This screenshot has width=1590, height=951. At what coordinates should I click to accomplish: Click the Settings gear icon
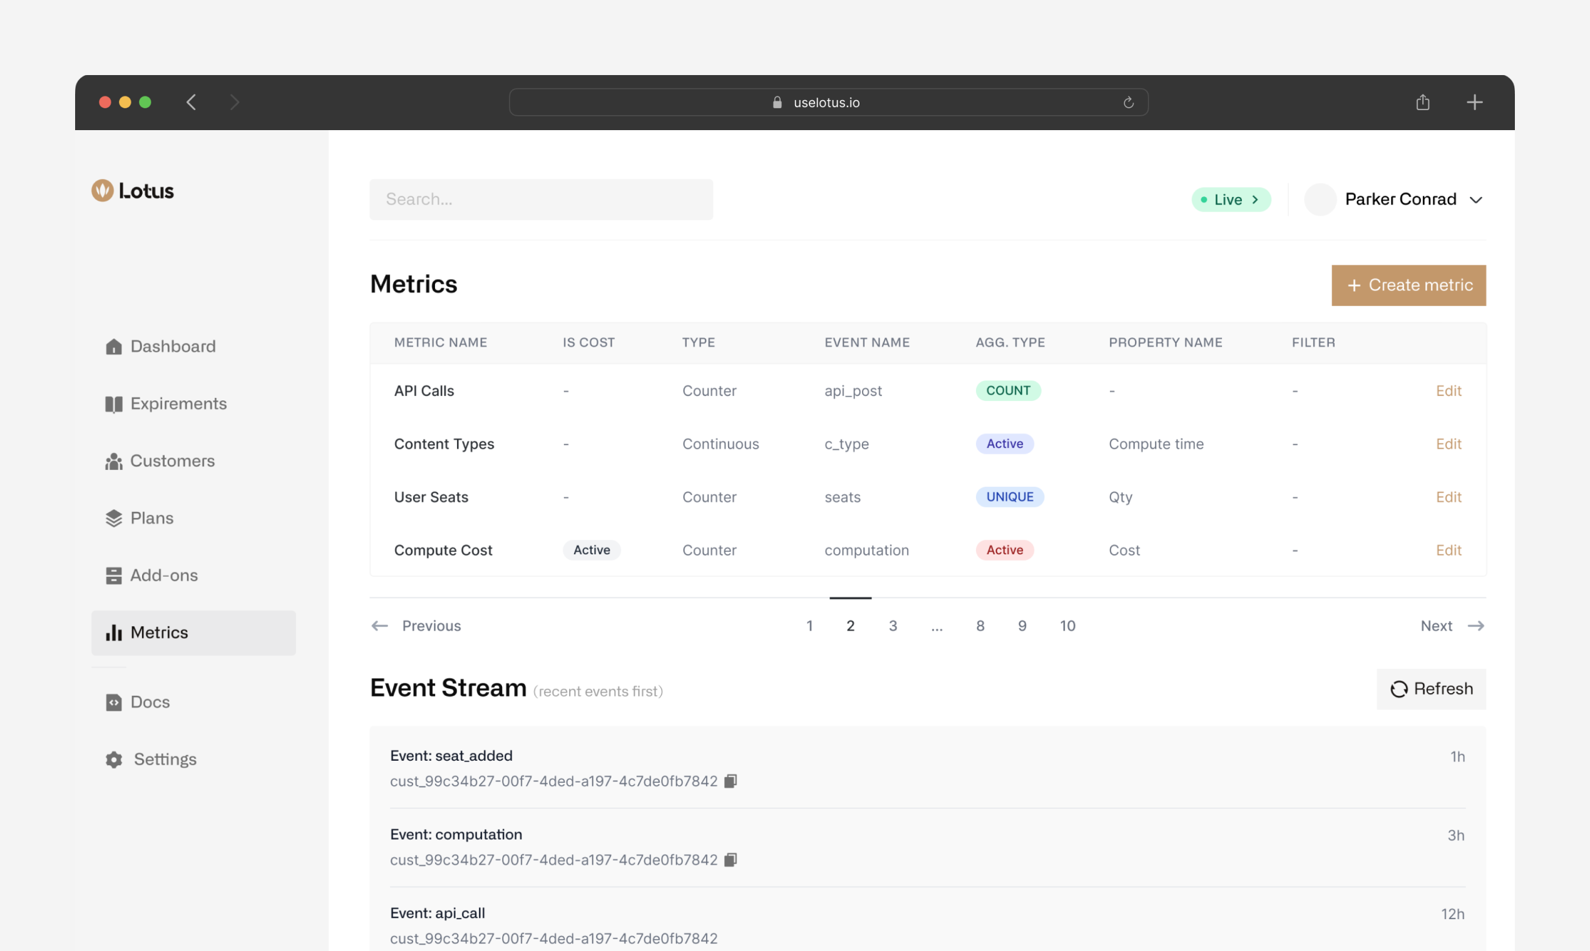click(113, 760)
